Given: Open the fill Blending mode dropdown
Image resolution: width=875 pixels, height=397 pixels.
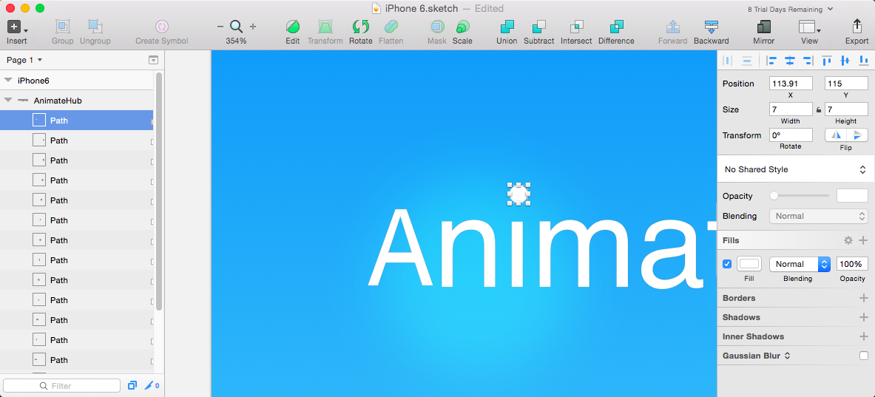Looking at the screenshot, I should [800, 264].
